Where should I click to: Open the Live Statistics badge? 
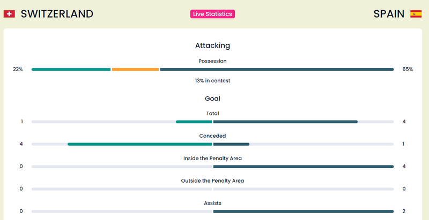[212, 14]
